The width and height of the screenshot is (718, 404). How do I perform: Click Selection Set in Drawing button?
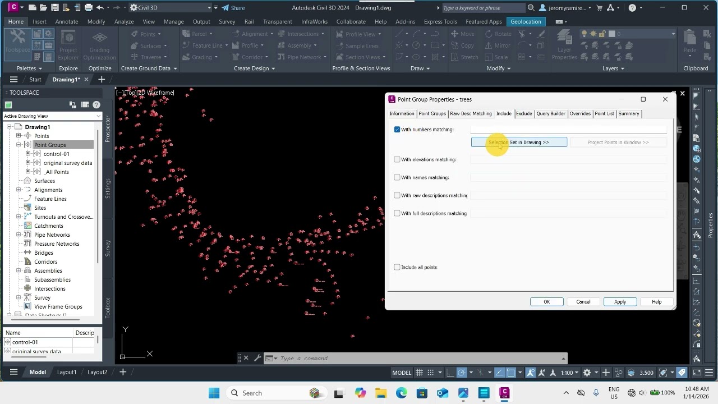pyautogui.click(x=519, y=143)
